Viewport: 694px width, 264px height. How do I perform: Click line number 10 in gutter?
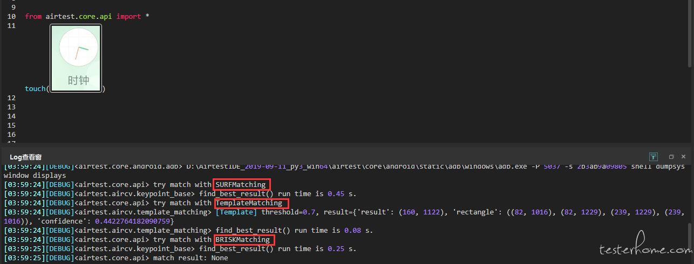click(12, 16)
